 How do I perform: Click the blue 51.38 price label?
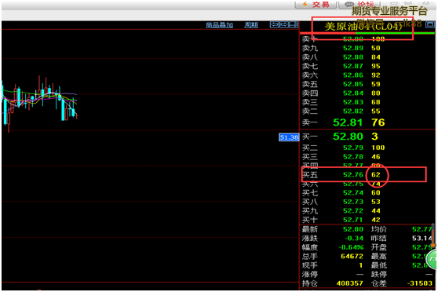click(289, 137)
